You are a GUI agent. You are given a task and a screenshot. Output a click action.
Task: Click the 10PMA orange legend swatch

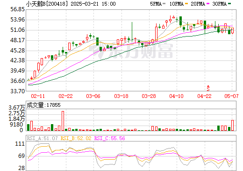tap(186, 3)
